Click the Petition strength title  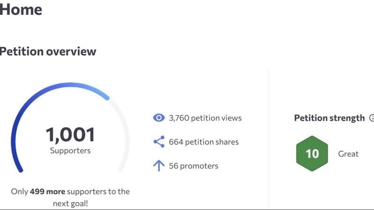tap(329, 118)
